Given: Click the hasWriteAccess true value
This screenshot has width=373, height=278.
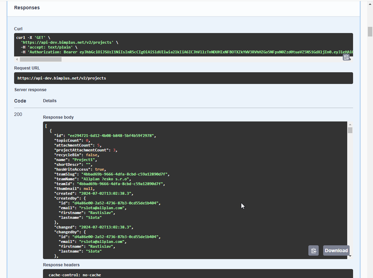Looking at the screenshot, I should pyautogui.click(x=99, y=170).
